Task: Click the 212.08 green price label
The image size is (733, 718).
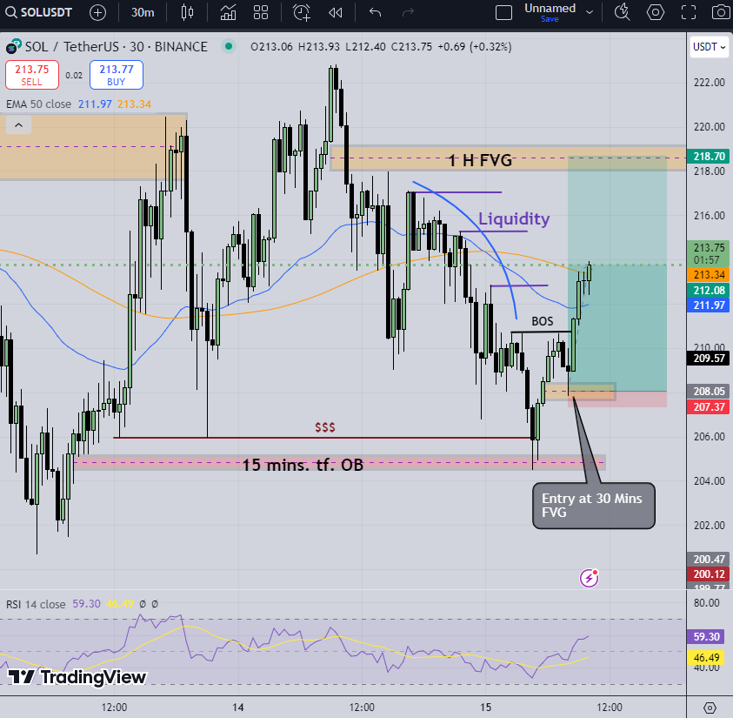Action: click(x=709, y=290)
